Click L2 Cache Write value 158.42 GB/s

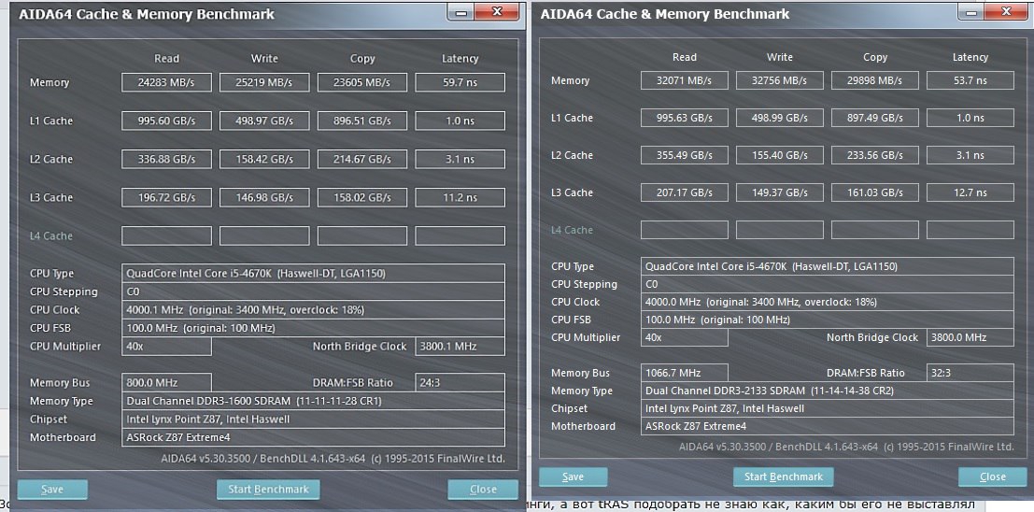tap(264, 159)
